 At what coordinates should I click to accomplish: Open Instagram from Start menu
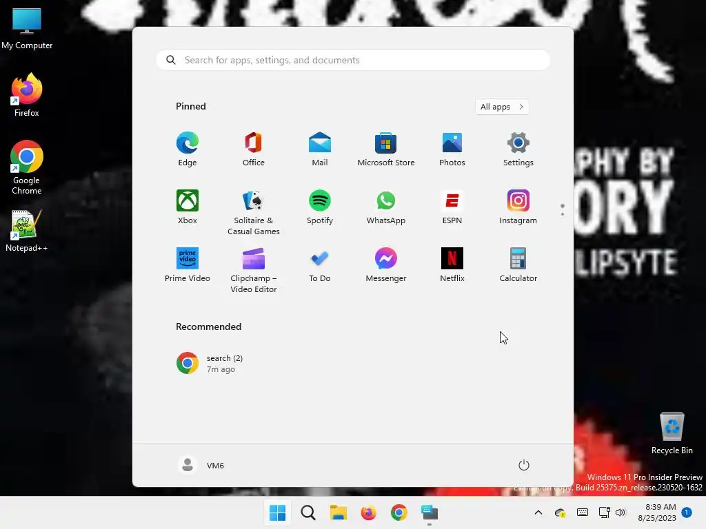click(x=518, y=207)
